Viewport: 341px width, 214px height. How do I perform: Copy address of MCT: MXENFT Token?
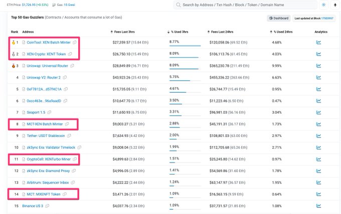(x=65, y=194)
